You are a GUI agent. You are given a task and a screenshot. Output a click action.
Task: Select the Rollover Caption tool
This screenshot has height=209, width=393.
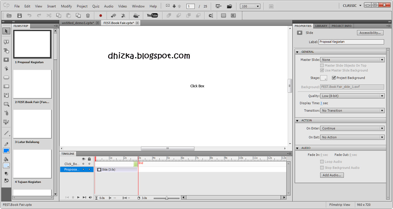pyautogui.click(x=6, y=51)
